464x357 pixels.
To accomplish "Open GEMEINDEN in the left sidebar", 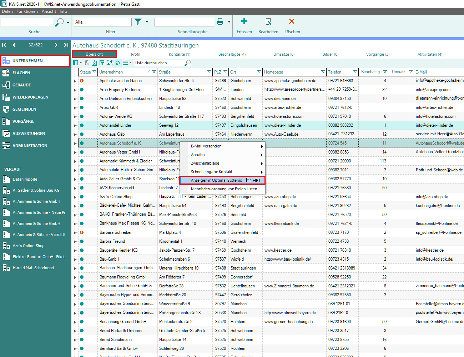I will 24,109.
